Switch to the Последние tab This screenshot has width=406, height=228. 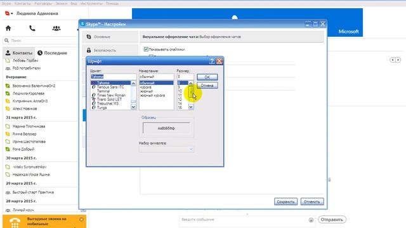[52, 53]
